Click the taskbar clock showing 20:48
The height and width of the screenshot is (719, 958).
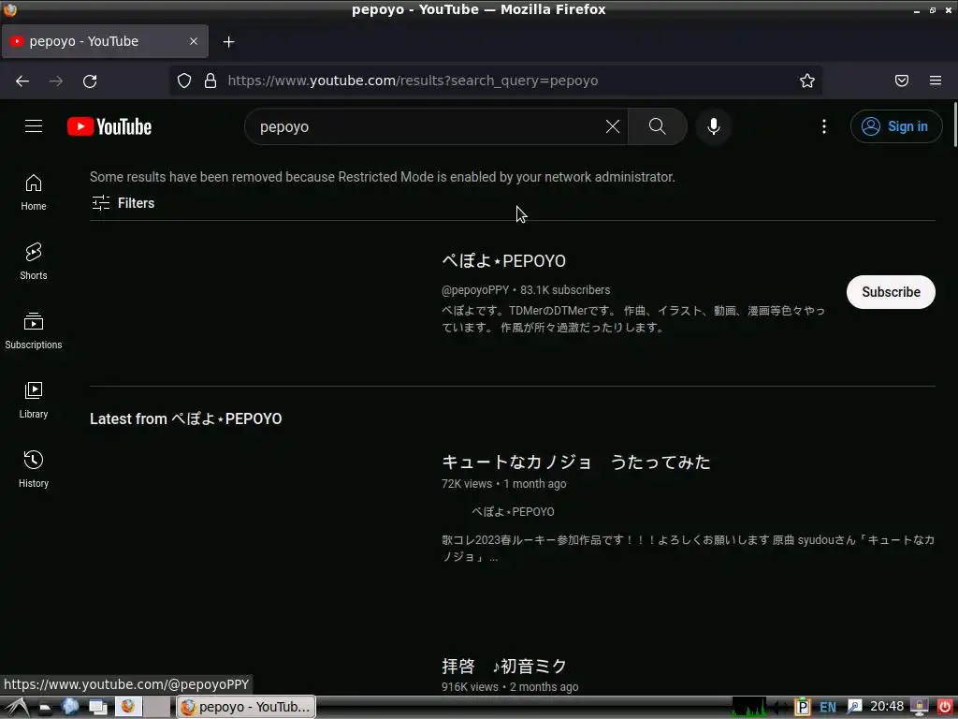[x=887, y=707]
